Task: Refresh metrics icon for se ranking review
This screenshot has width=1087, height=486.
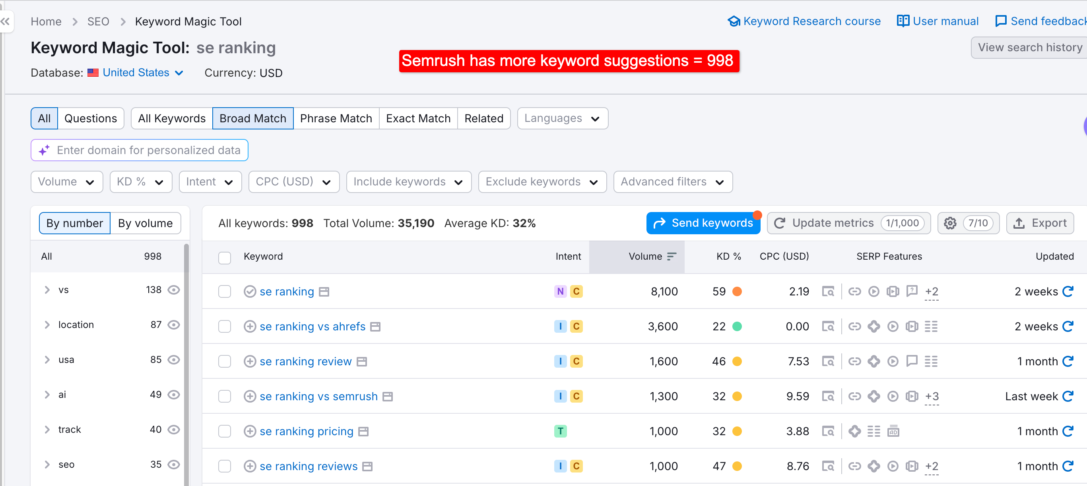Action: click(x=1068, y=361)
